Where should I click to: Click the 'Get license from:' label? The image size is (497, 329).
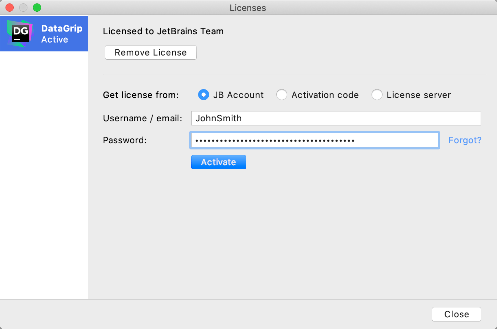(x=141, y=95)
